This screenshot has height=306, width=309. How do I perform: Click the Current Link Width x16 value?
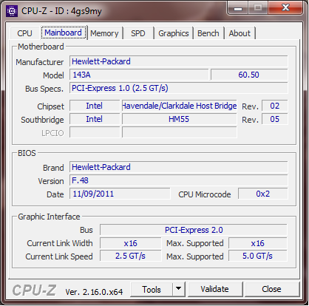131,243
